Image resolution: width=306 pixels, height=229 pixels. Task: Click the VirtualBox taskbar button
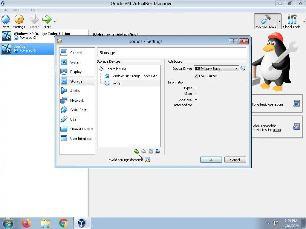point(82,223)
